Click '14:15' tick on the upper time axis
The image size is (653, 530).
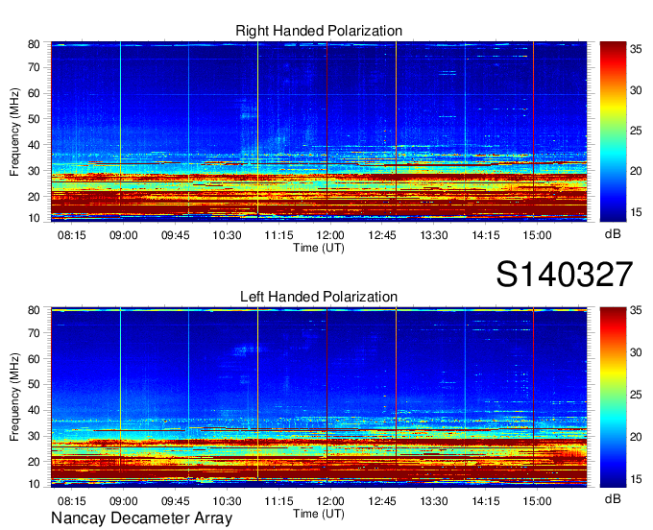coord(486,235)
